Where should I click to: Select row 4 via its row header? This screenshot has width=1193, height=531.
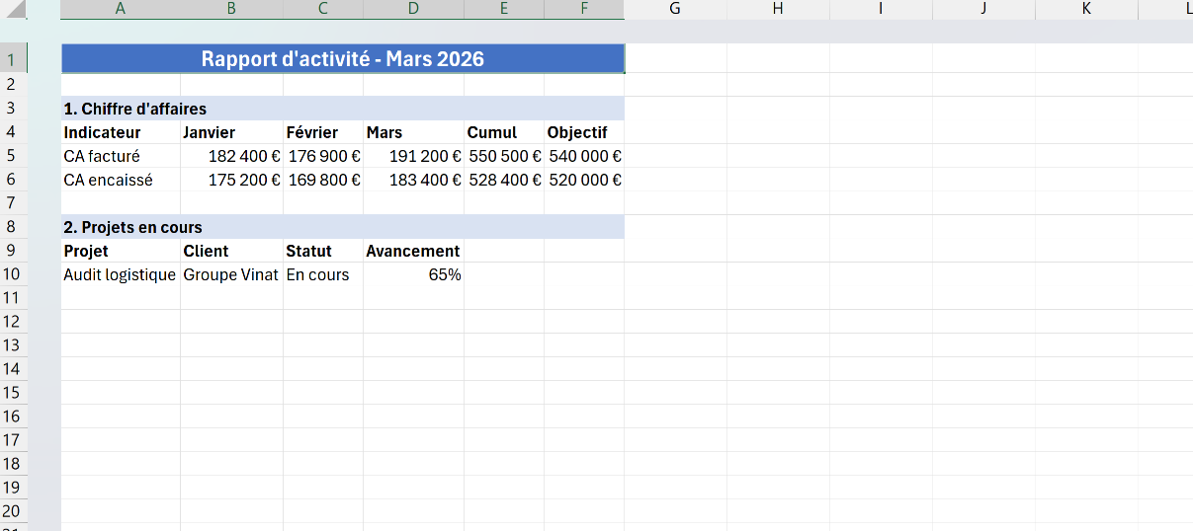13,132
